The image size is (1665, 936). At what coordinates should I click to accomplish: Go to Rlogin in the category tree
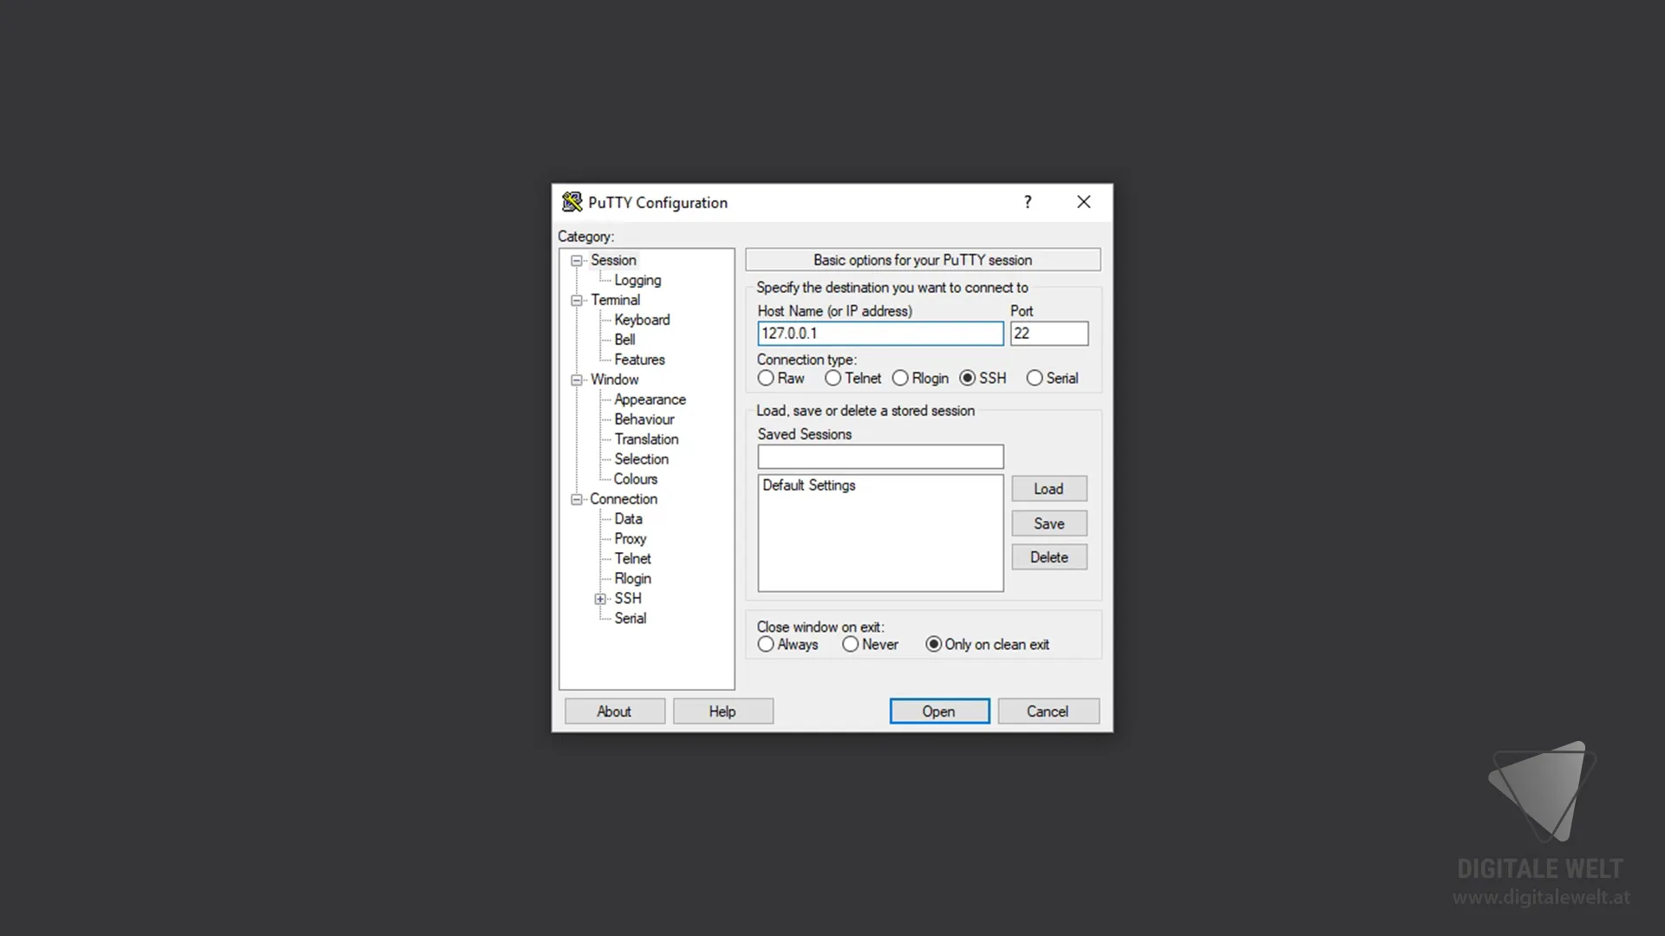[632, 579]
